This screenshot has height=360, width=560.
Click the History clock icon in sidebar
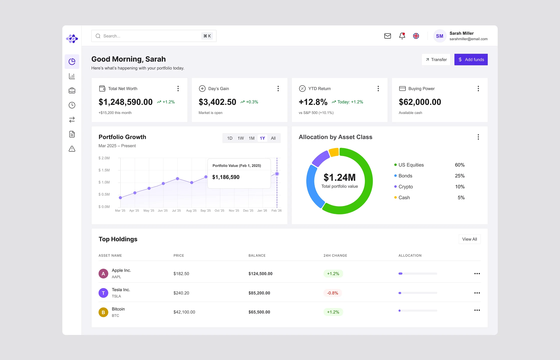point(72,105)
